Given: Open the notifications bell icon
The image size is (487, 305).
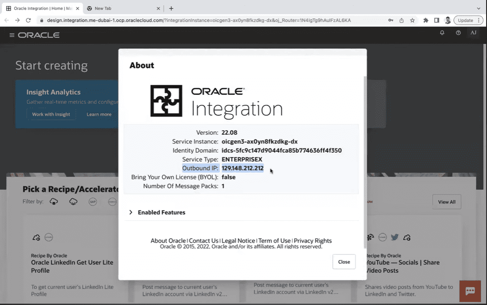Looking at the screenshot, I should point(442,33).
